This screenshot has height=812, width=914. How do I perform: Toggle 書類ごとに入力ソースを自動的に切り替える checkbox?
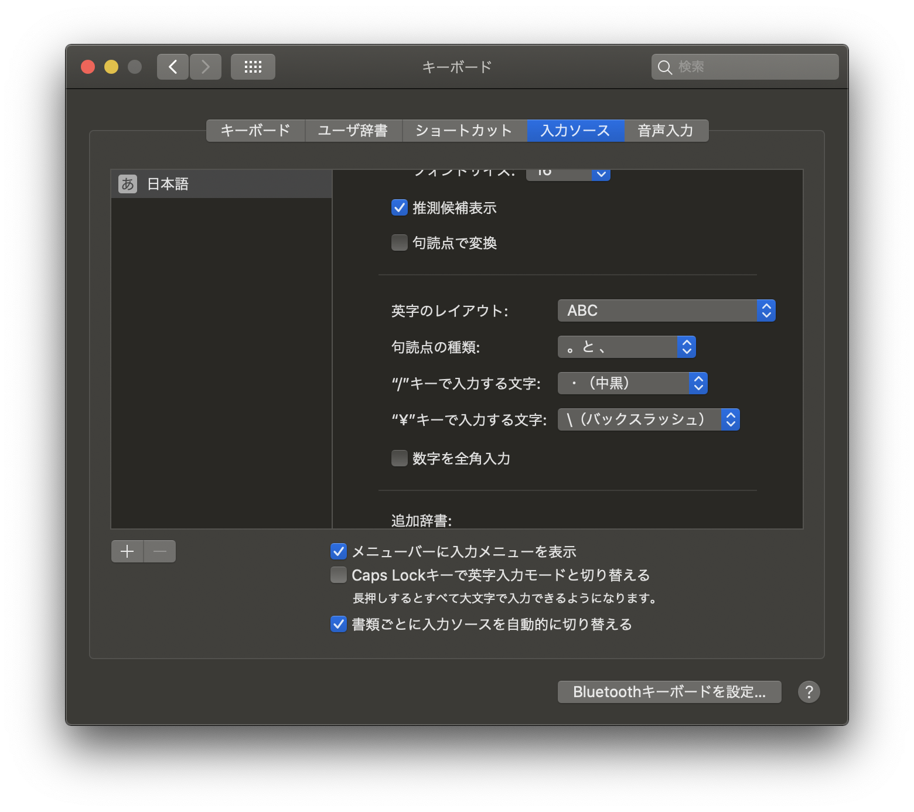click(339, 624)
